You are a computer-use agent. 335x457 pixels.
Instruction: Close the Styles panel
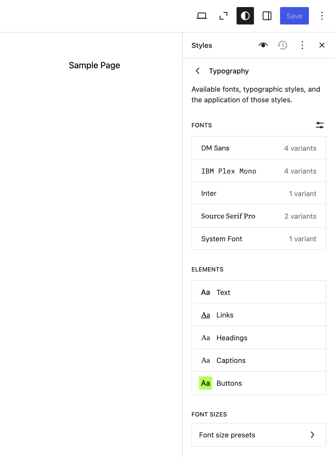(322, 45)
